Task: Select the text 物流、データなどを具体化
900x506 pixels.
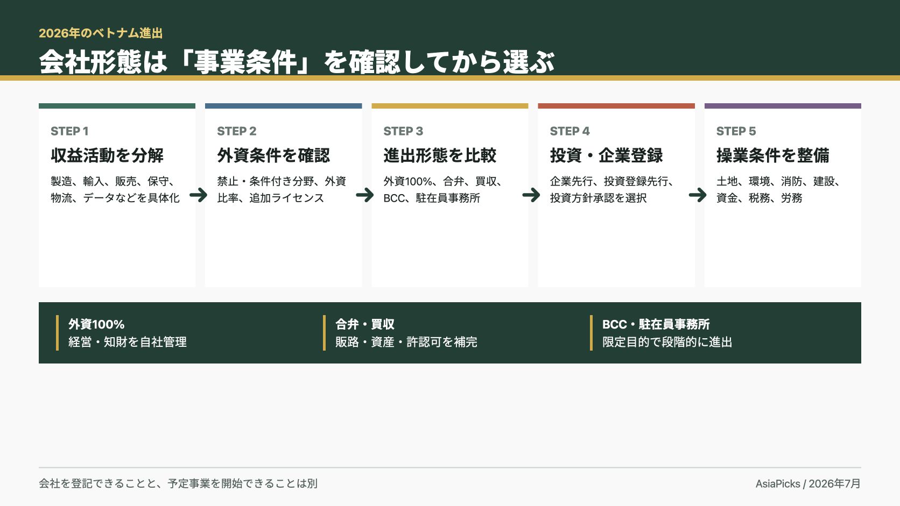Action: pos(115,198)
